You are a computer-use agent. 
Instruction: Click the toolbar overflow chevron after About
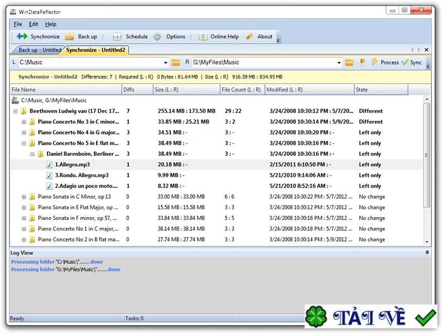[278, 40]
